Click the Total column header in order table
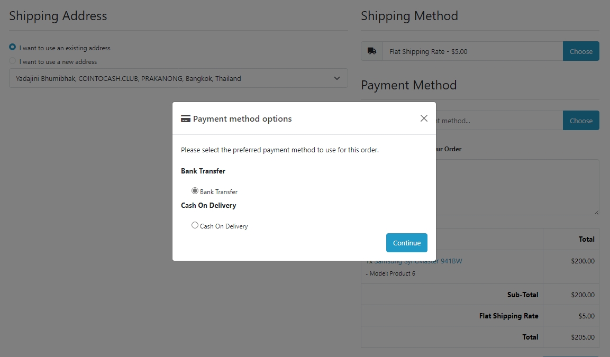The width and height of the screenshot is (610, 357). click(x=586, y=239)
